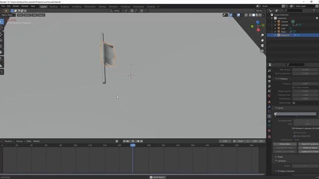Open the Object Mode dropdown
The image size is (319, 179).
coord(8,15)
